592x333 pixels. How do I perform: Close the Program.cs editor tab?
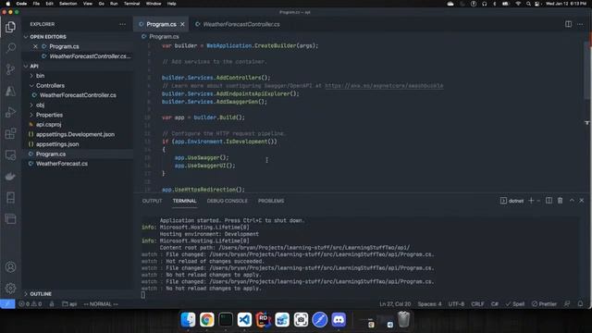click(182, 24)
